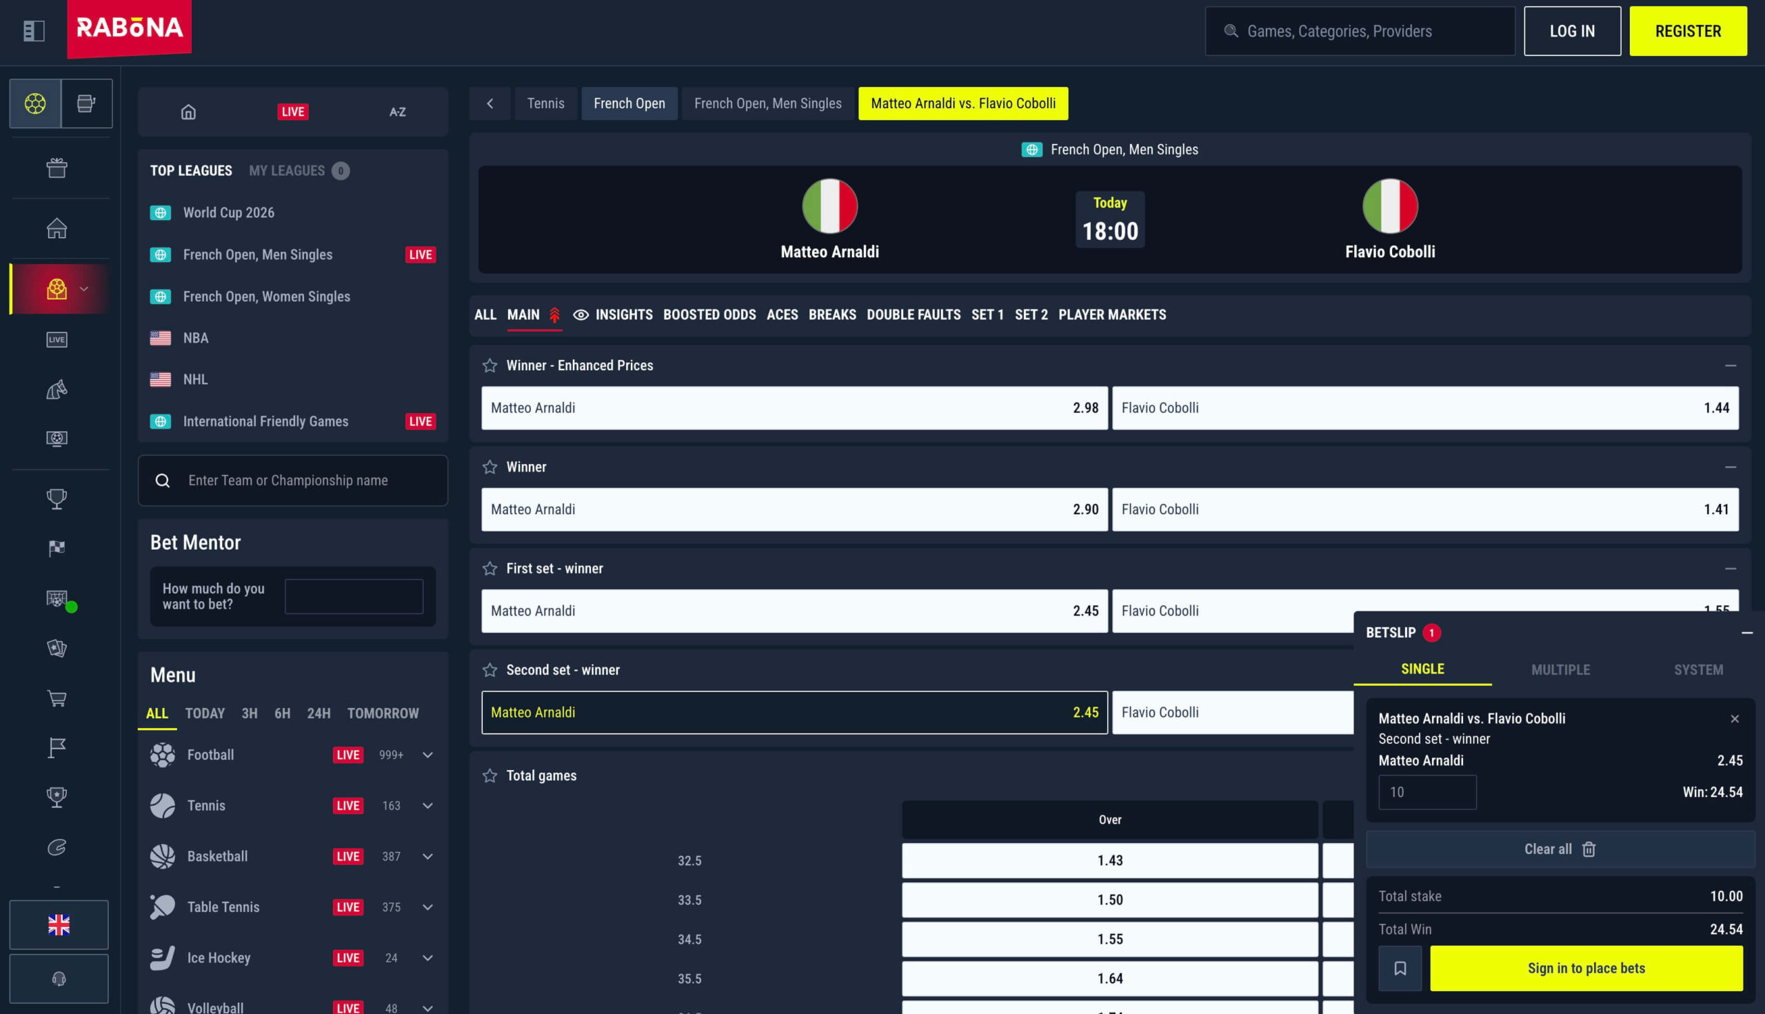Expand the Ice Hockey row chevron
The width and height of the screenshot is (1765, 1014).
tap(427, 958)
